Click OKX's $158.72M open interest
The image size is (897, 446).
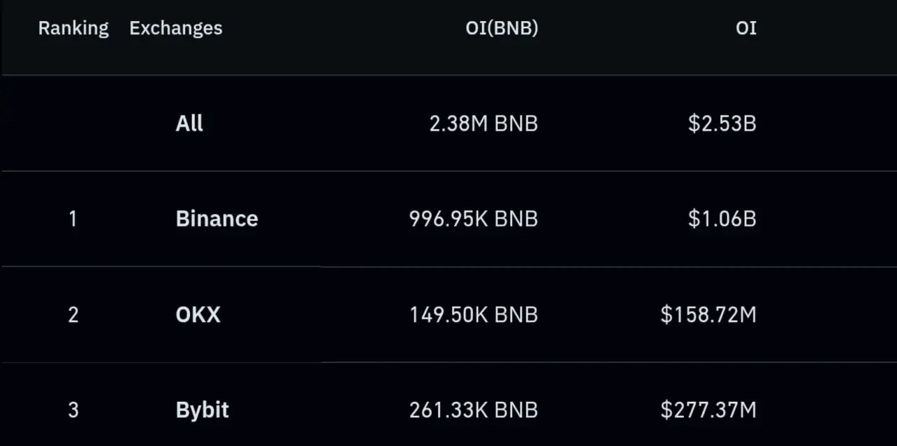pyautogui.click(x=708, y=314)
